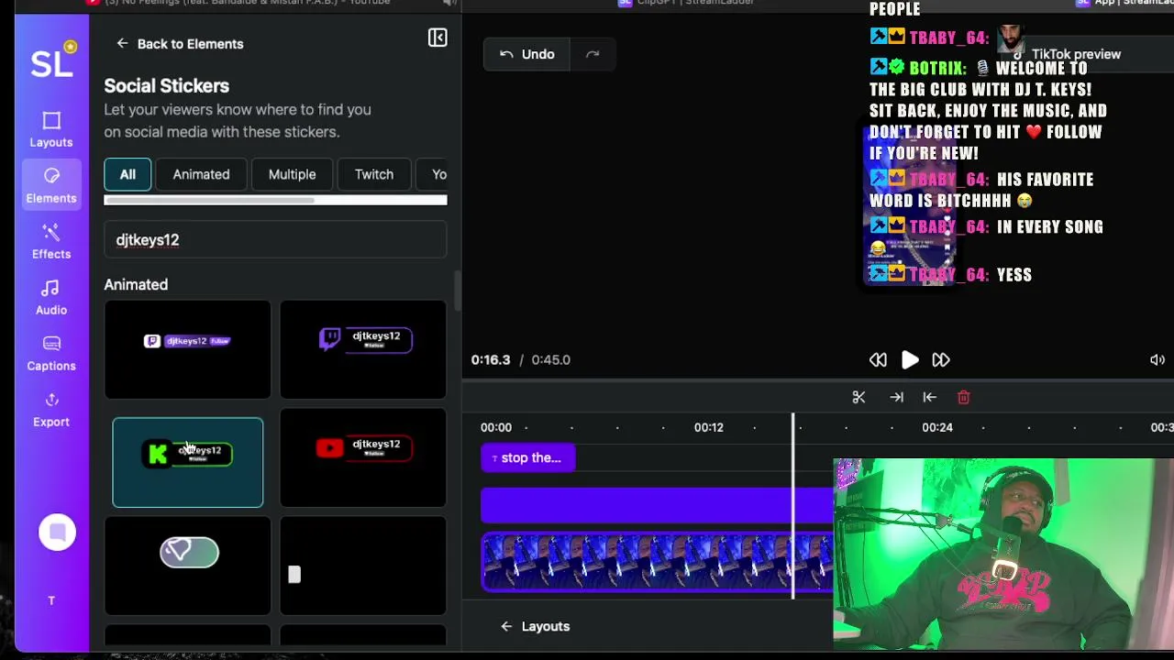1174x660 pixels.
Task: Switch to the Multiple tab
Action: (292, 174)
